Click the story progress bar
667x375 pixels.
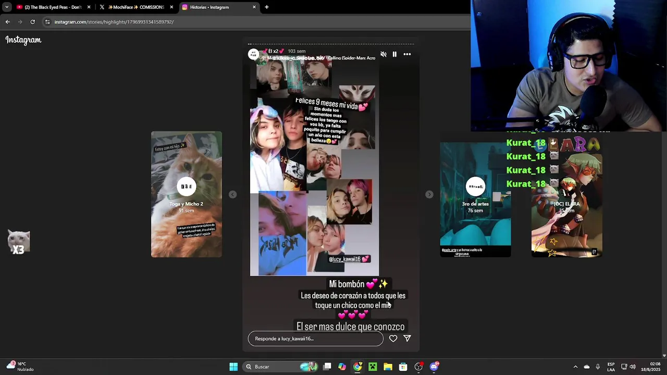[331, 44]
